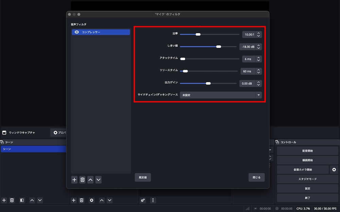
Task: Move scene down in scenes panel
Action: (40, 200)
